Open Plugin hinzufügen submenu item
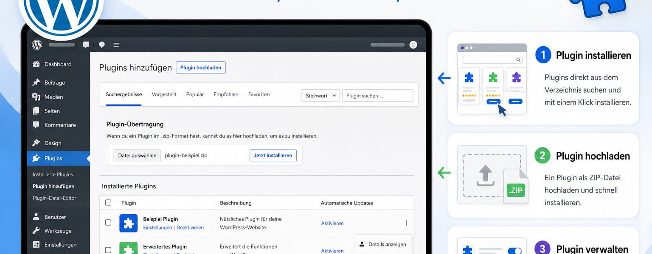 point(53,186)
